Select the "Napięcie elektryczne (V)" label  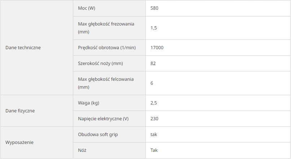point(103,118)
